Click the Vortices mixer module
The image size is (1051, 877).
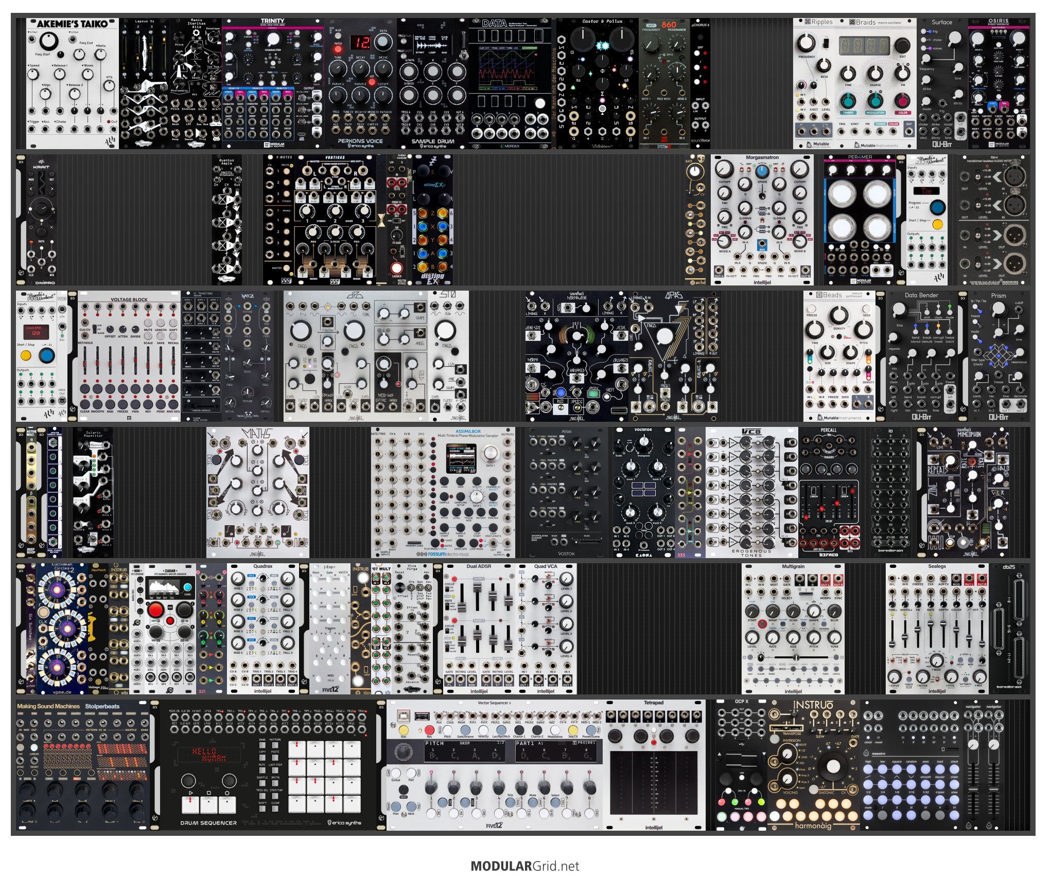pos(335,220)
